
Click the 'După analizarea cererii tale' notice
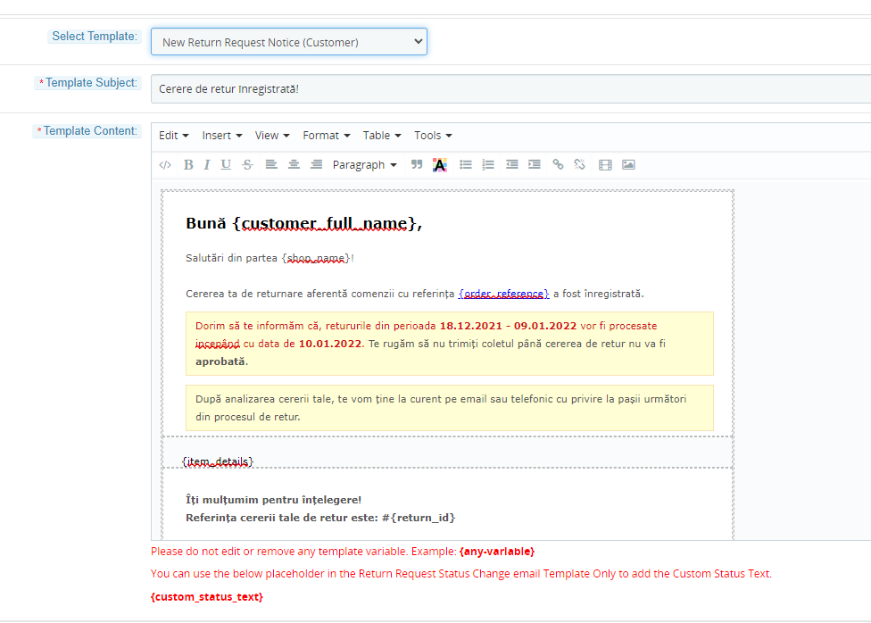point(450,408)
